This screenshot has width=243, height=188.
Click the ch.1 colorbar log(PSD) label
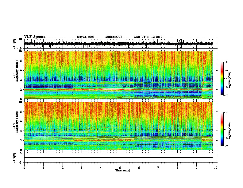(x=229, y=80)
